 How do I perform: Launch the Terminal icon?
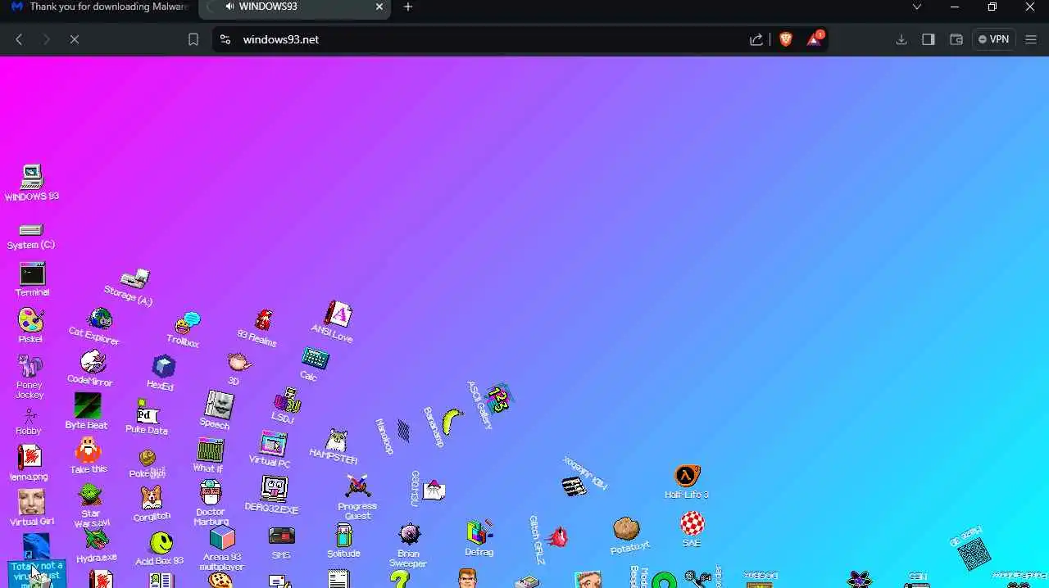32,274
